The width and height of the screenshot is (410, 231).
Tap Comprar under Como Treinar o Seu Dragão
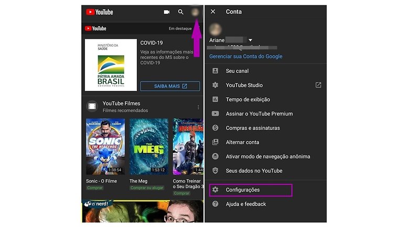tap(181, 193)
